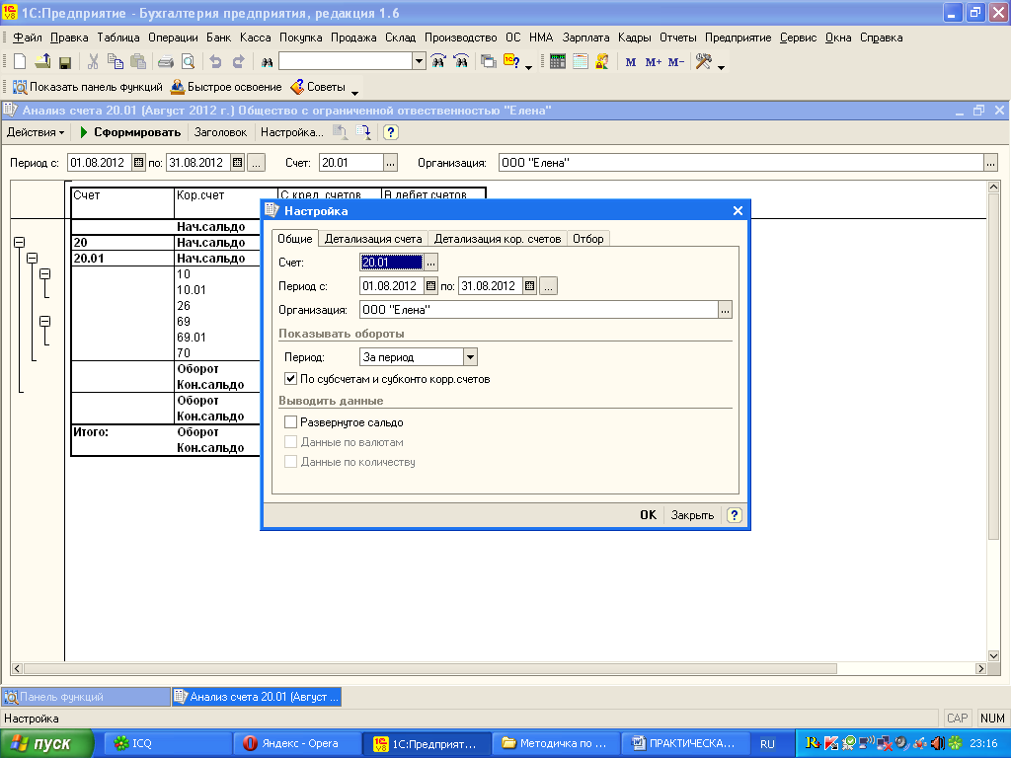Click Быстрое освоение button
This screenshot has height=758, width=1011.
[x=226, y=87]
